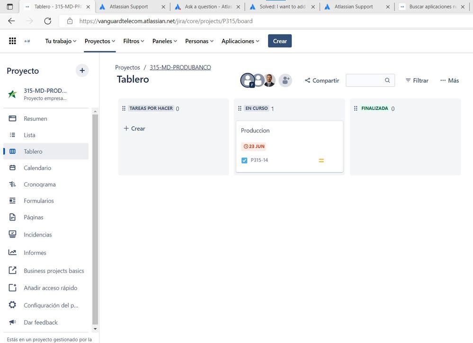Click the Páginas document sidebar icon
Screen dimensions: 473x343
[x=12, y=217]
